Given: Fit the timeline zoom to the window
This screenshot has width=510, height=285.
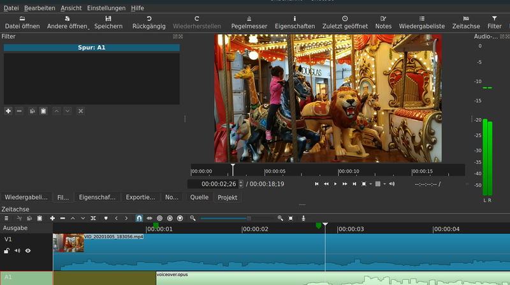Looking at the screenshot, I should pyautogui.click(x=291, y=218).
